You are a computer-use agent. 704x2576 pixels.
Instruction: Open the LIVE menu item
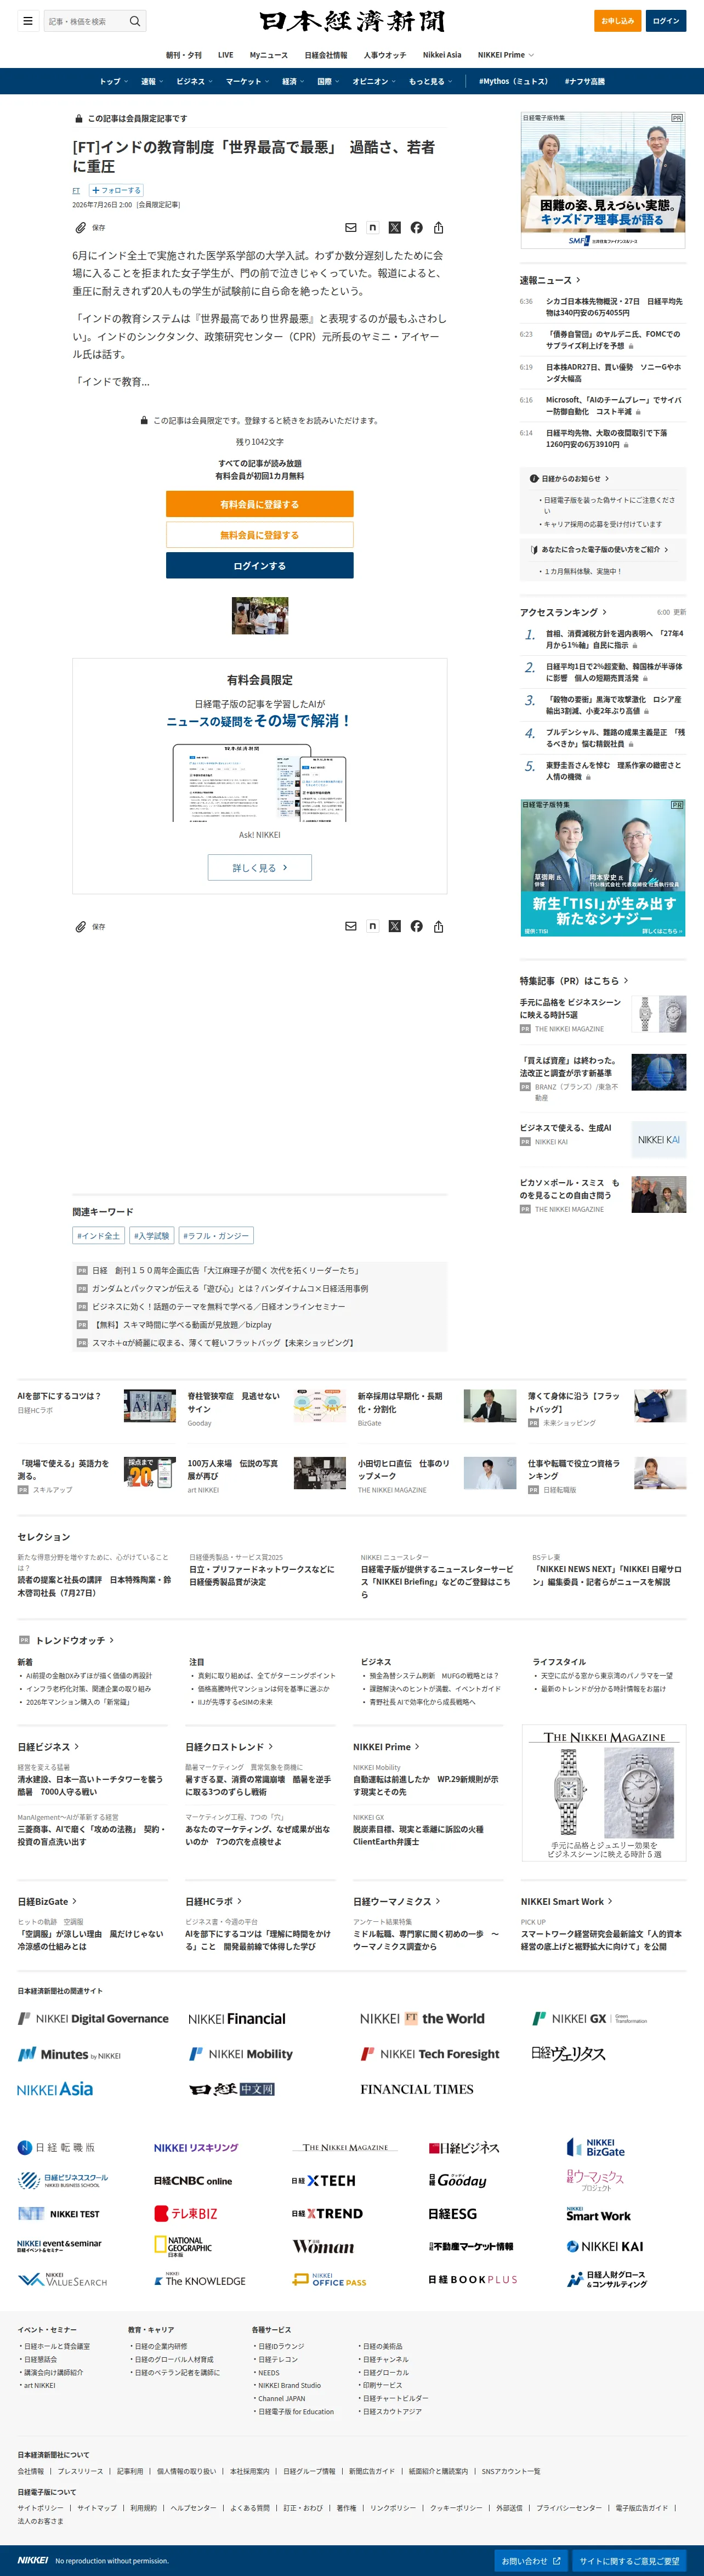(226, 55)
